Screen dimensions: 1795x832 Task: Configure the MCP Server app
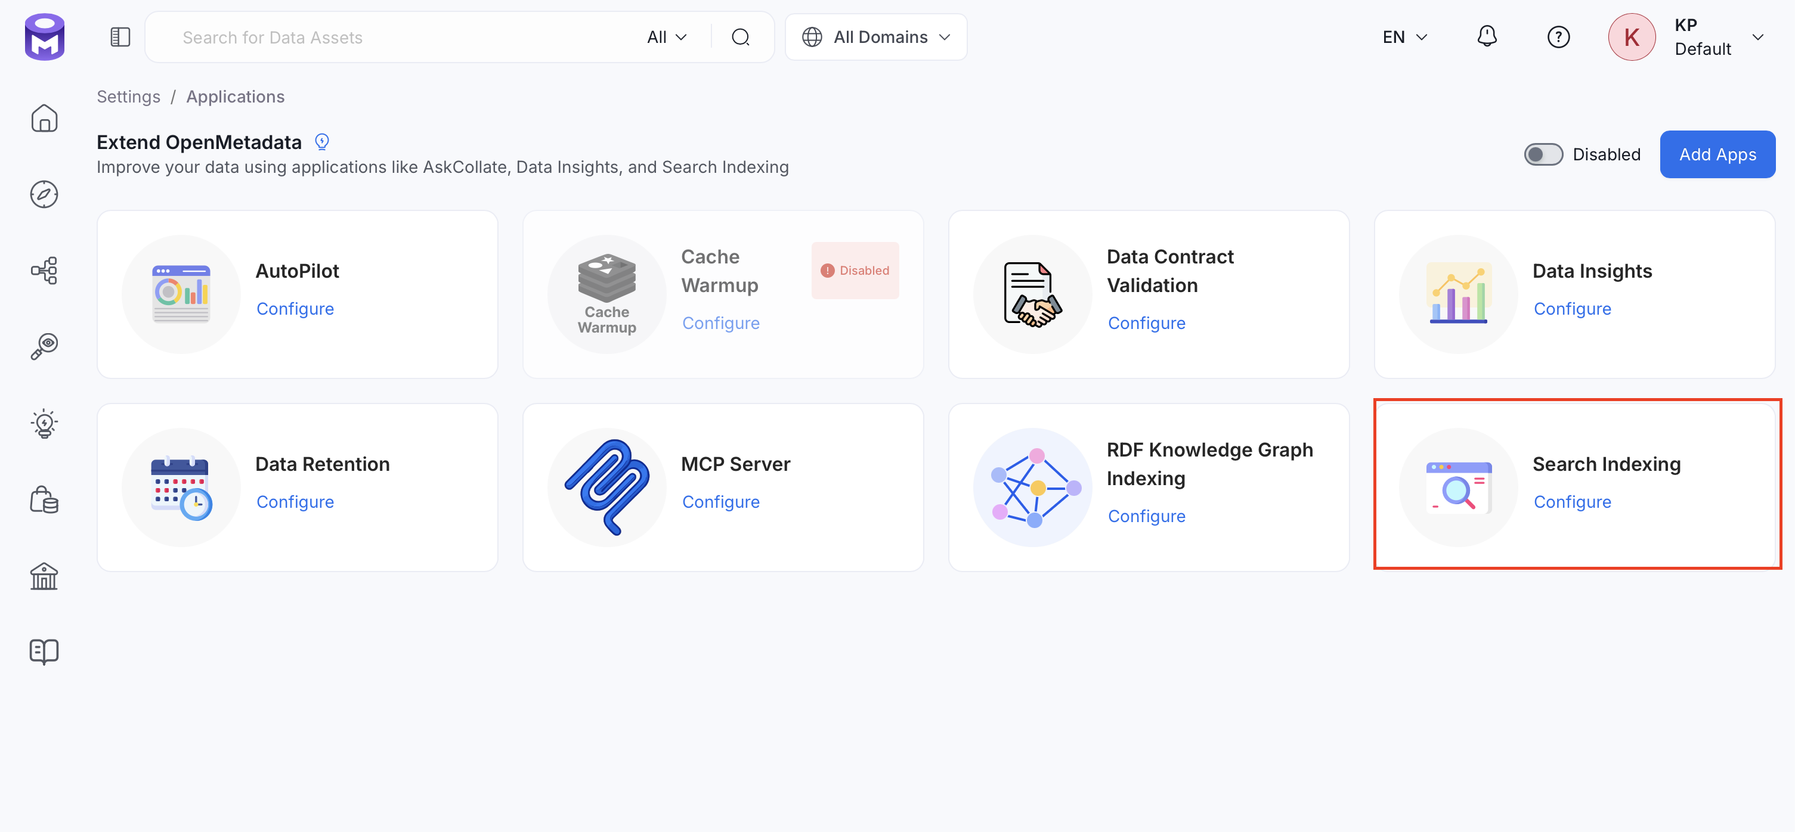pos(721,502)
